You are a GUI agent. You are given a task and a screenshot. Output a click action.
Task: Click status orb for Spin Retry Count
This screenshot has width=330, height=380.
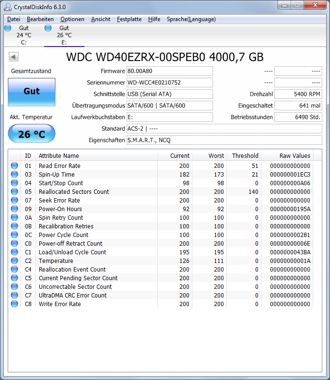click(14, 217)
